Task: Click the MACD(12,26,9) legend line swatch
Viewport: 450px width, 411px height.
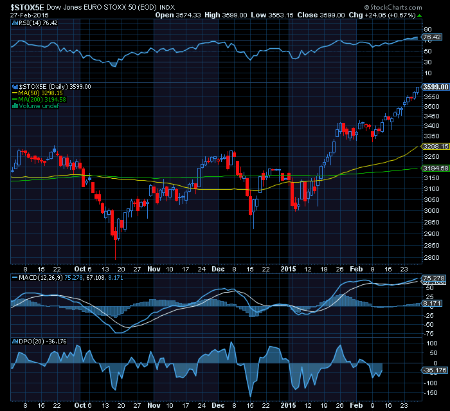Action: pyautogui.click(x=15, y=278)
